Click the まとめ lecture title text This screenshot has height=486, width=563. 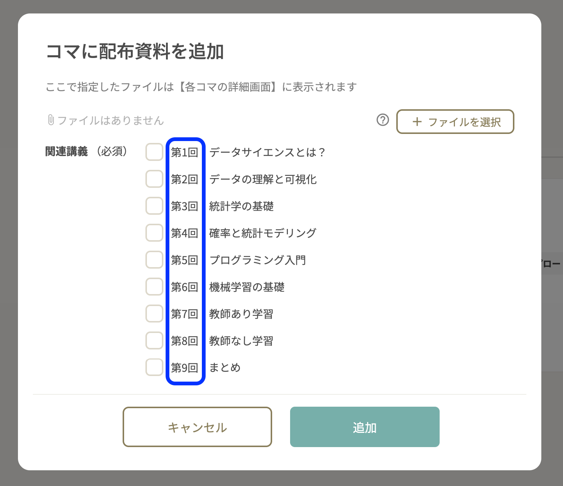(x=225, y=368)
